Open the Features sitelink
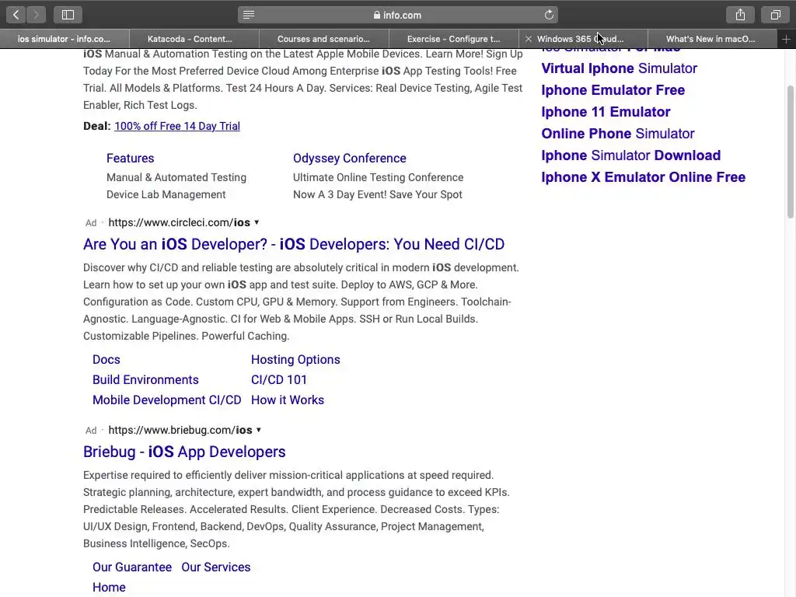 click(x=130, y=158)
